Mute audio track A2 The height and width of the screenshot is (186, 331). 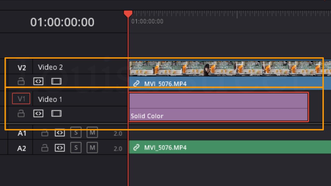coord(92,148)
